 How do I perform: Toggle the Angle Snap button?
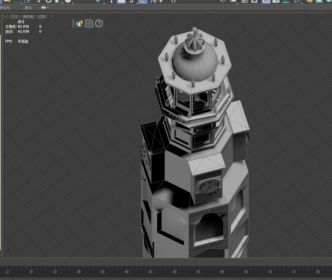(x=143, y=1)
